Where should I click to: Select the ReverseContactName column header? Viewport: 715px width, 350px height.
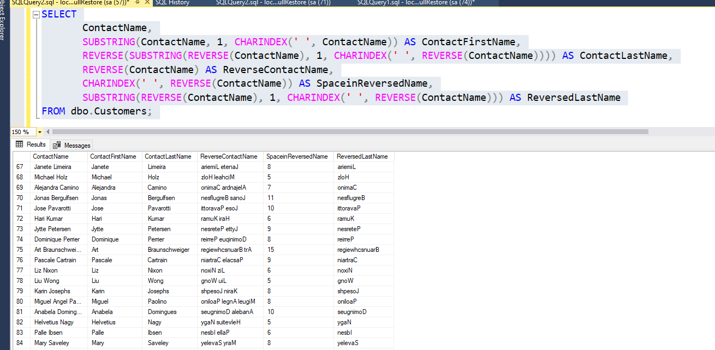click(x=230, y=156)
